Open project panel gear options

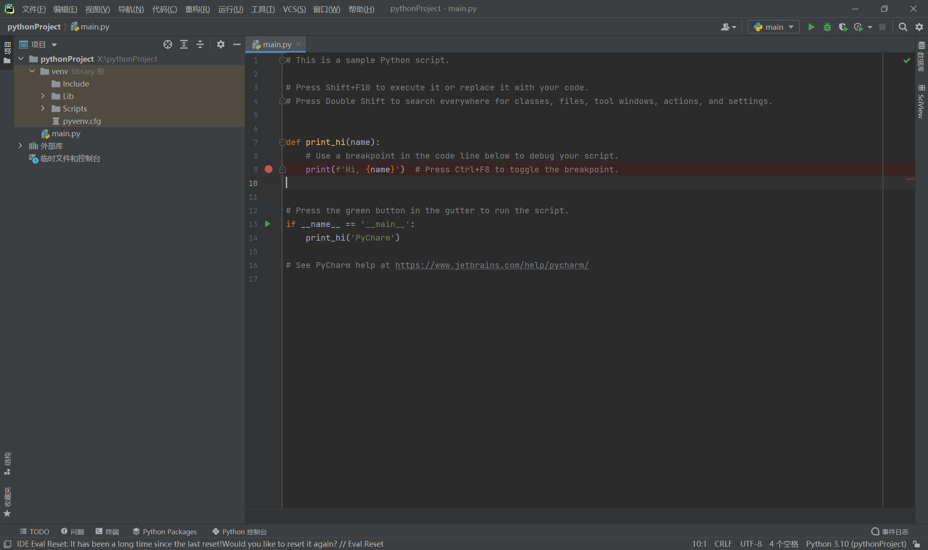coord(220,44)
